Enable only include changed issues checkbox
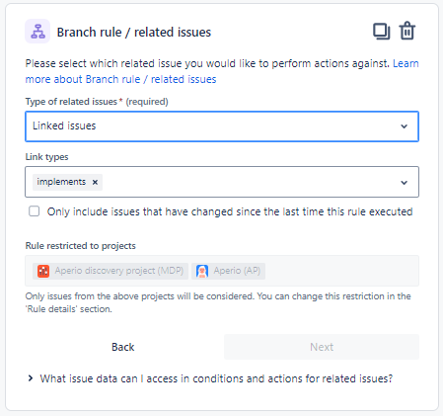The width and height of the screenshot is (443, 416). [35, 211]
